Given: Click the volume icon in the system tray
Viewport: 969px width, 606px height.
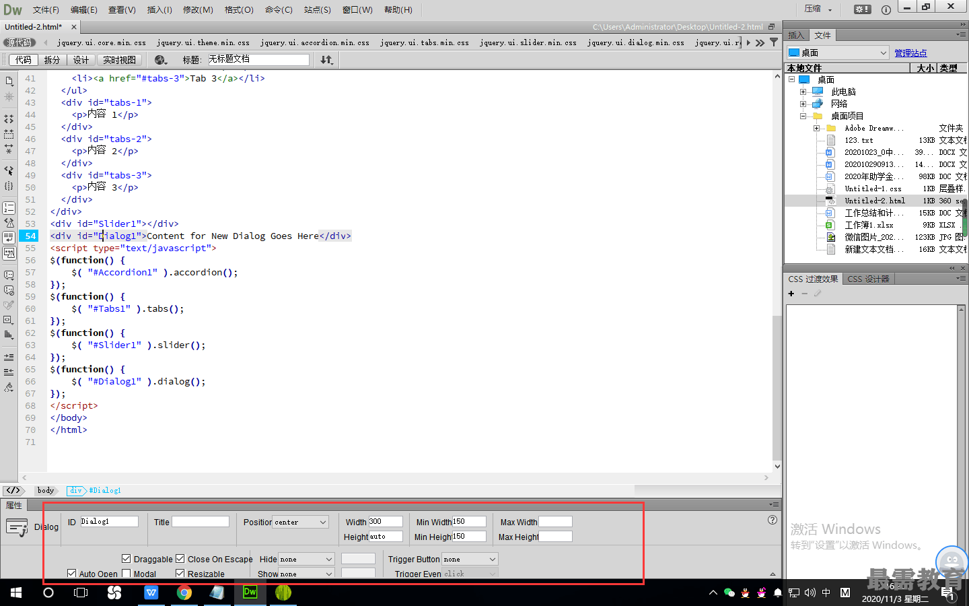Looking at the screenshot, I should 810,593.
